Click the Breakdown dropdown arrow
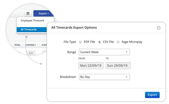Screen dimensions: 169x104 (126, 77)
